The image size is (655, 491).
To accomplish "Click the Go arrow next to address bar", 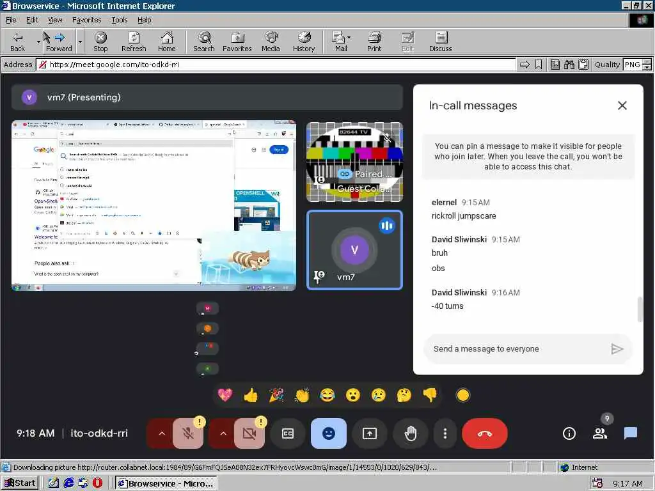I will (525, 65).
